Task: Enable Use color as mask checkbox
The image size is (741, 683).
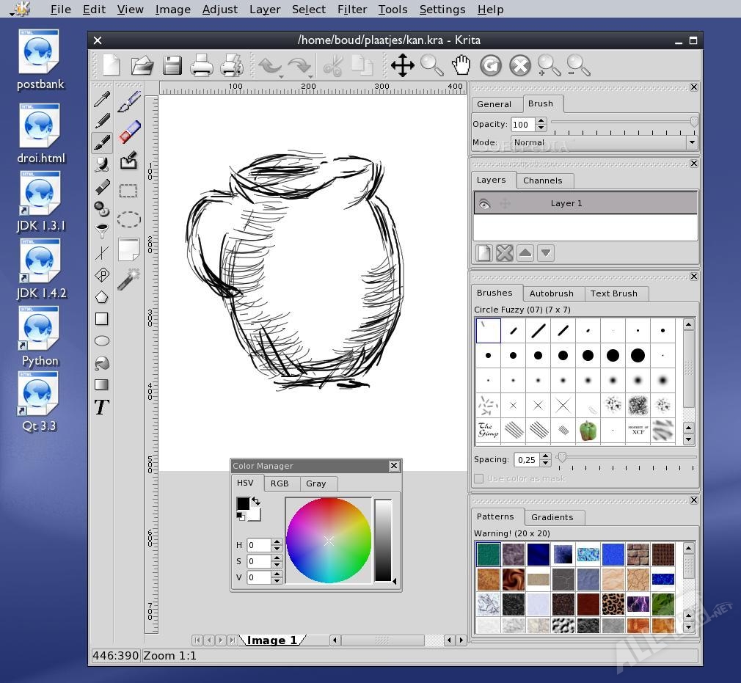Action: pos(479,478)
